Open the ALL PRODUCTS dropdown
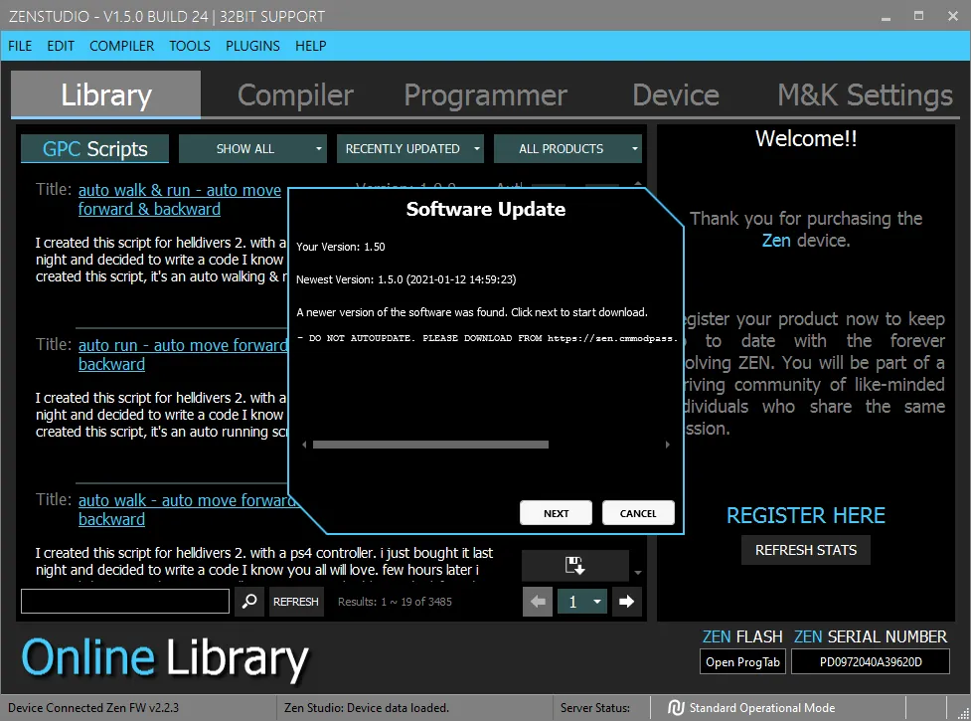This screenshot has width=971, height=721. click(x=567, y=149)
